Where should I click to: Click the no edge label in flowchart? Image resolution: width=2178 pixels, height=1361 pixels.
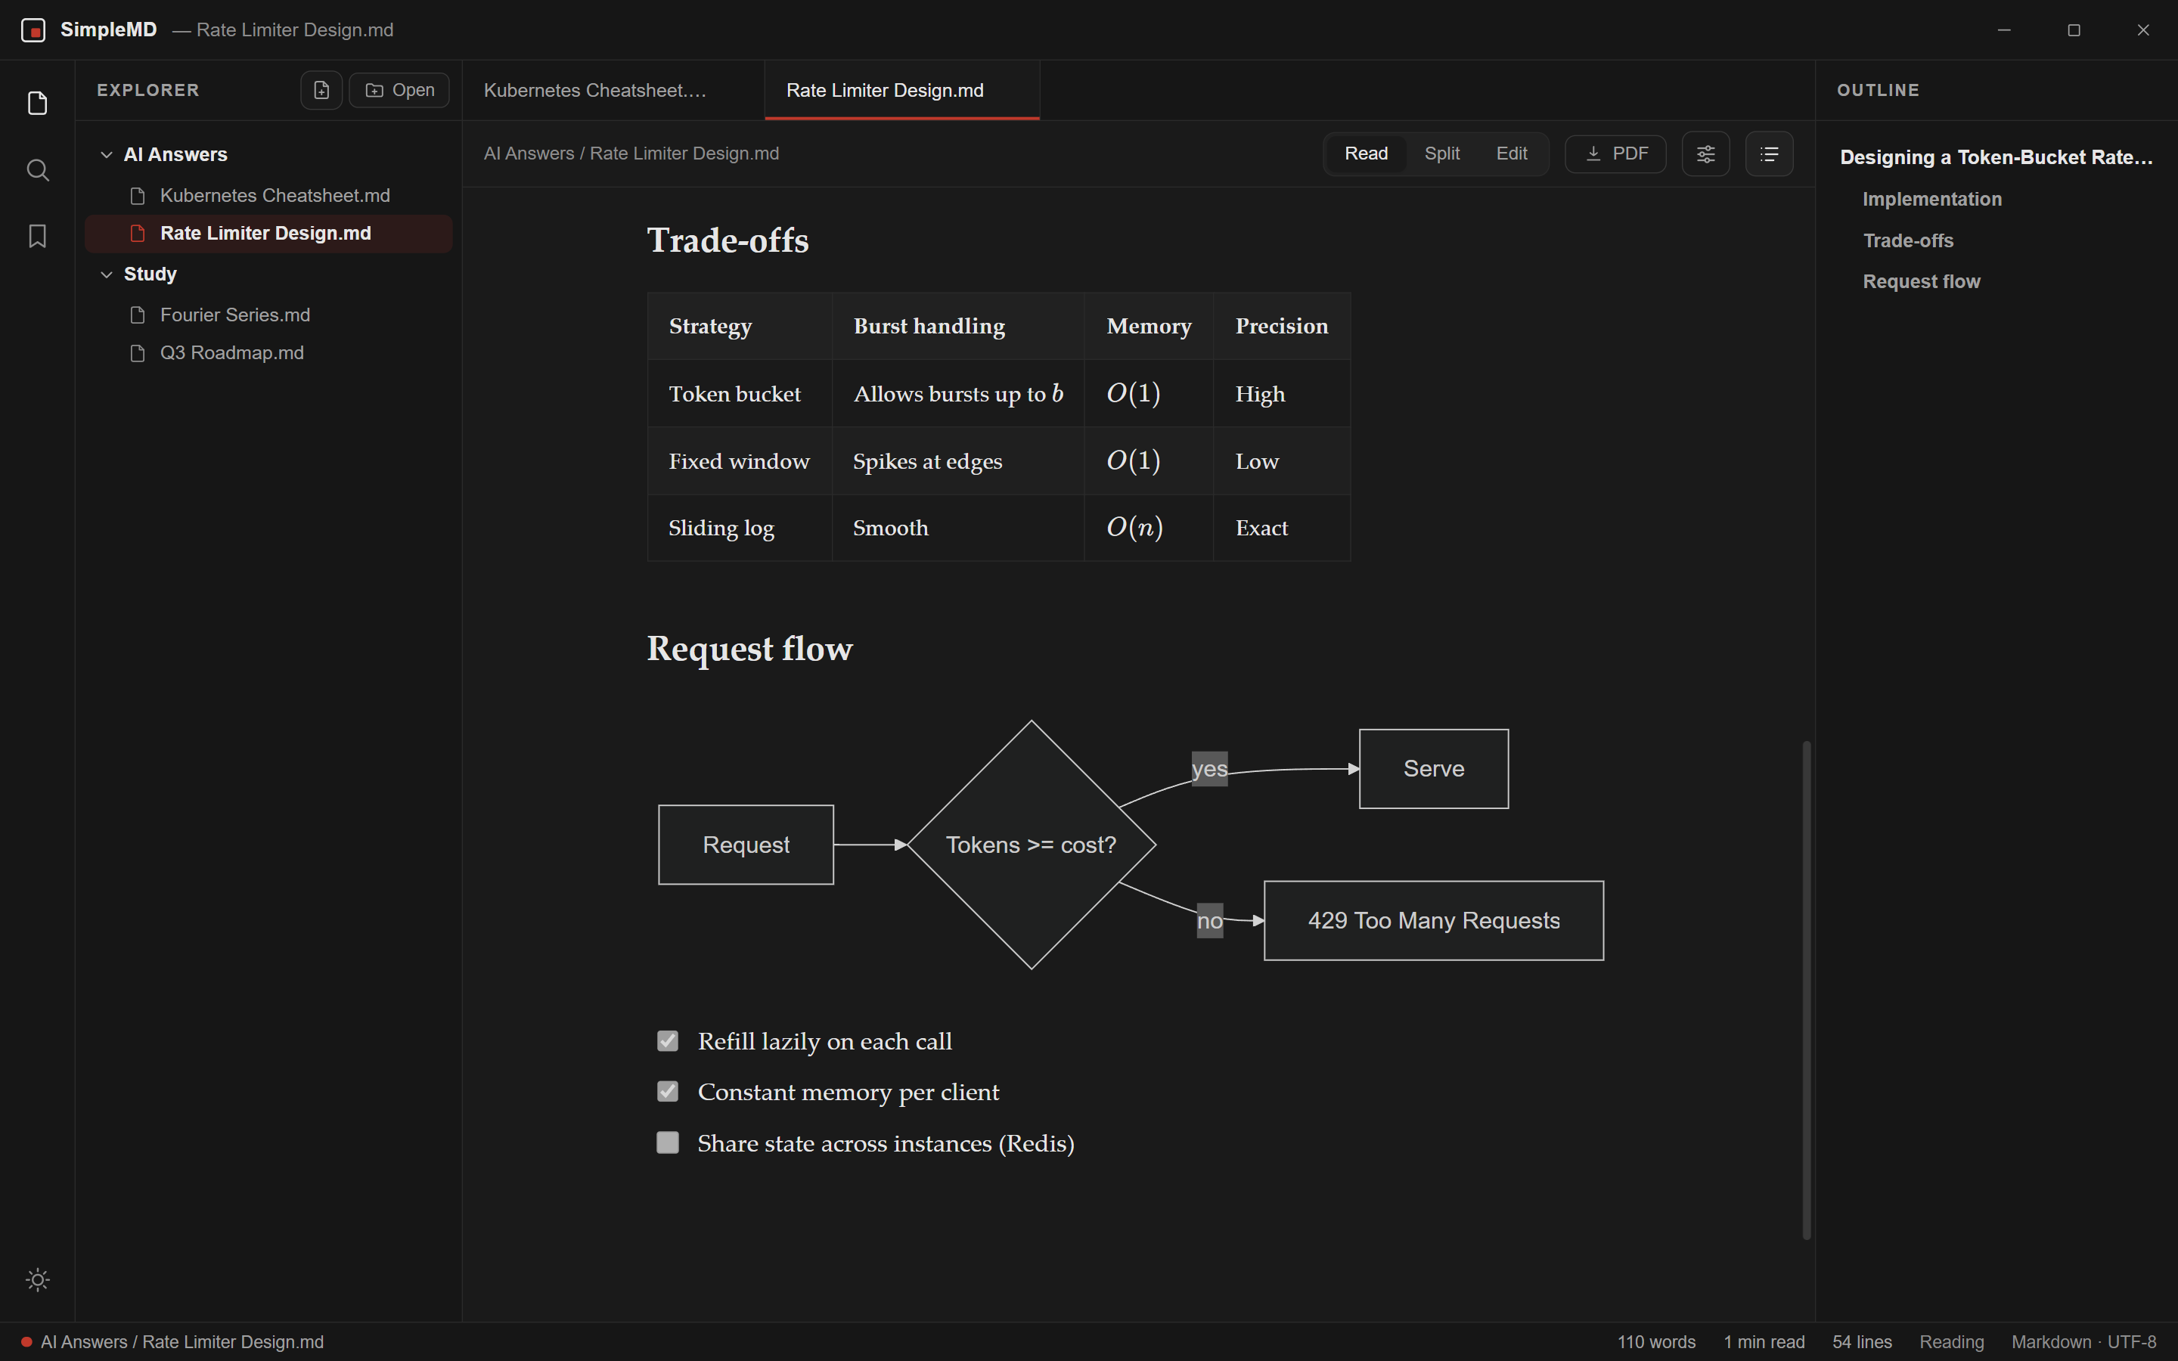[1209, 921]
